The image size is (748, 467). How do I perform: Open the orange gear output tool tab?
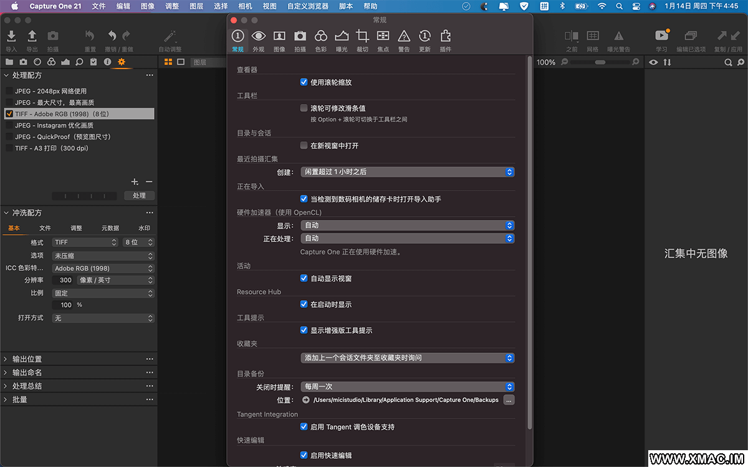[x=122, y=62]
